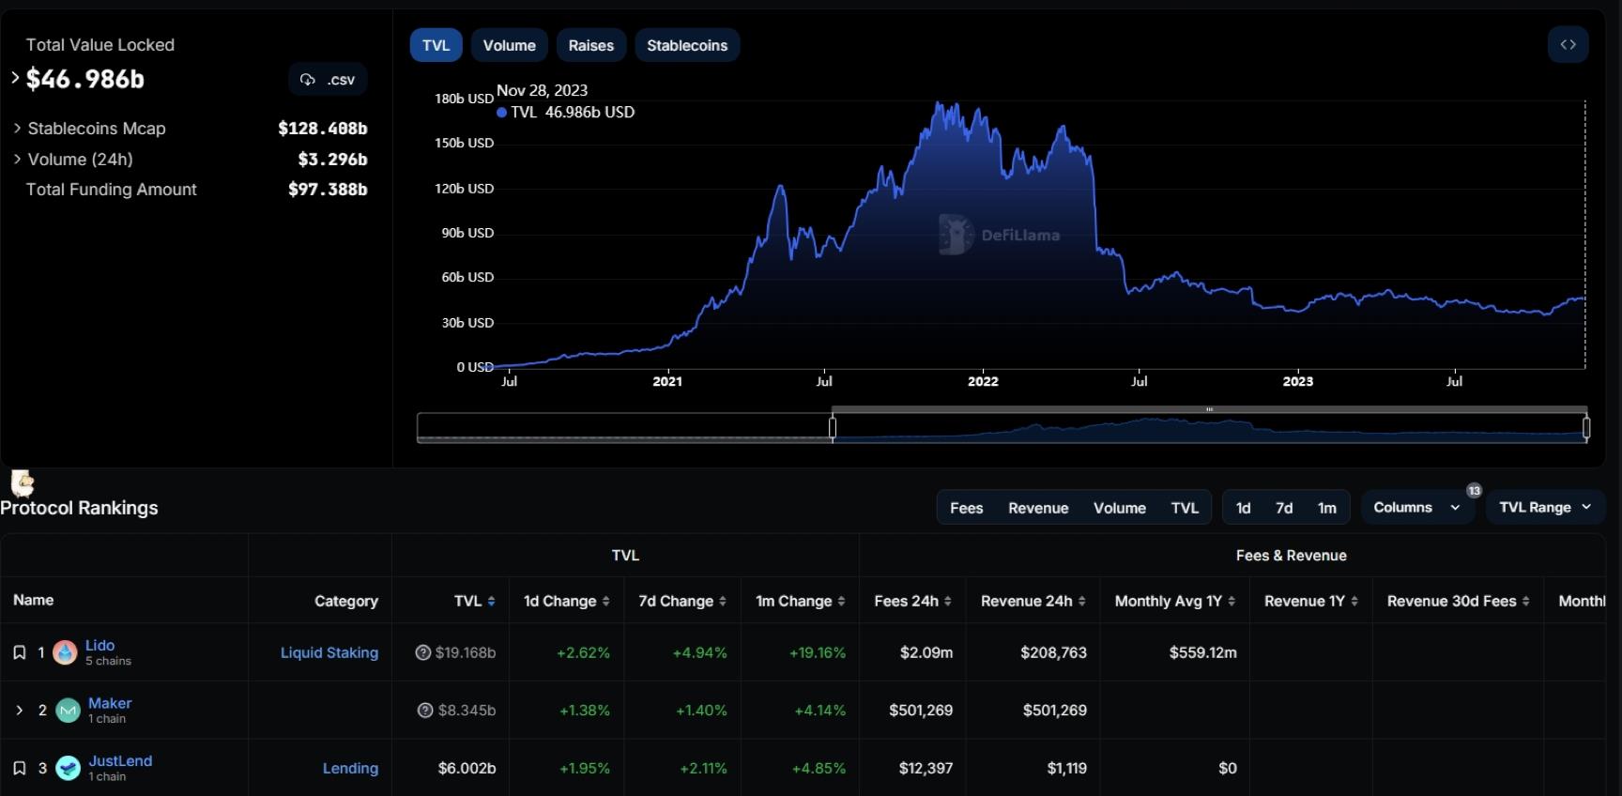The image size is (1622, 796).
Task: Open the Liquid Staking category link
Action: click(329, 652)
